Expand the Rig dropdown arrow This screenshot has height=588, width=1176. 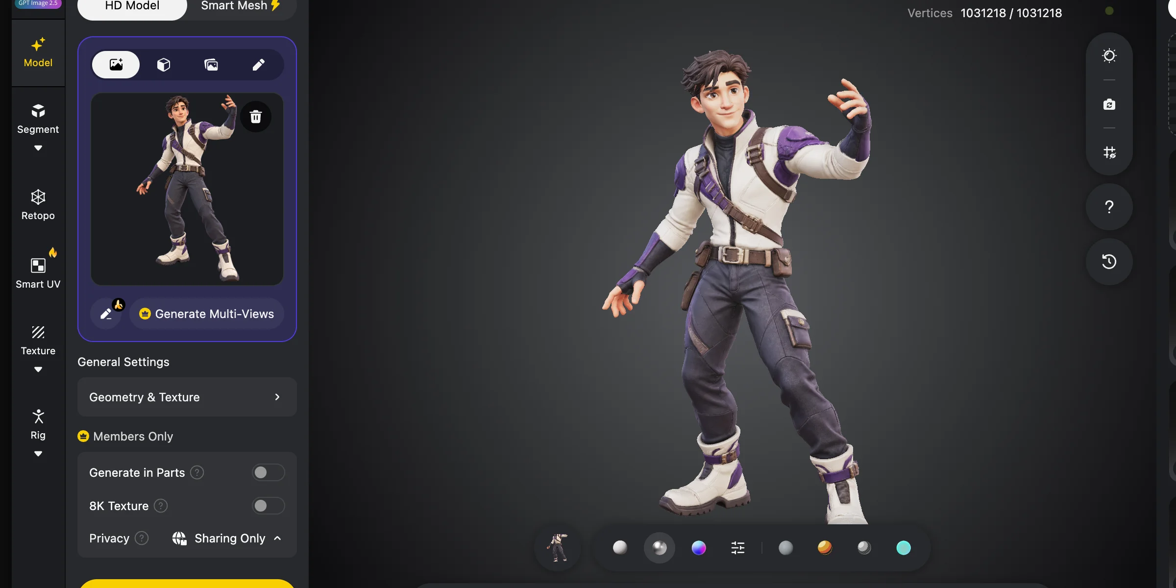38,454
